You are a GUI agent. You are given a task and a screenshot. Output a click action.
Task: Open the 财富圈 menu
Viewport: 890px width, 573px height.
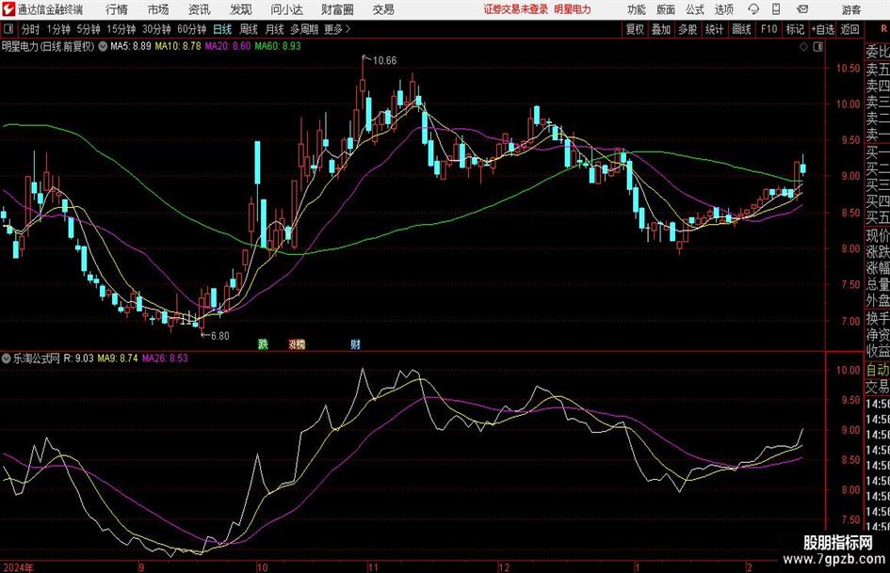pyautogui.click(x=337, y=9)
